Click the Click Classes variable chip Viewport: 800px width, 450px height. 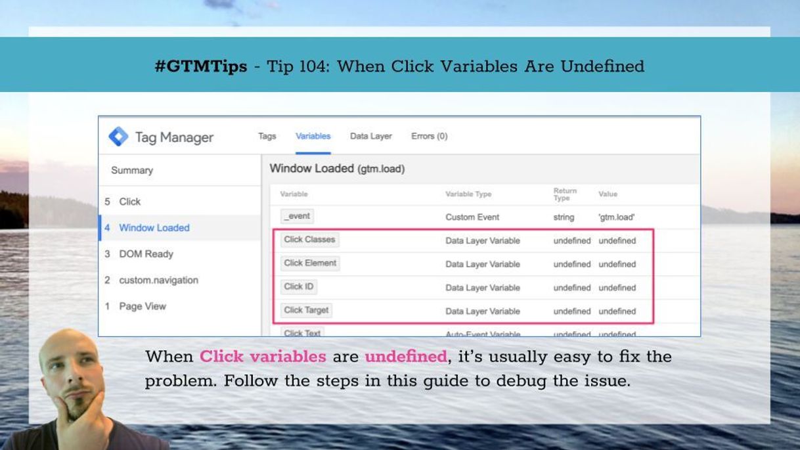pos(309,240)
